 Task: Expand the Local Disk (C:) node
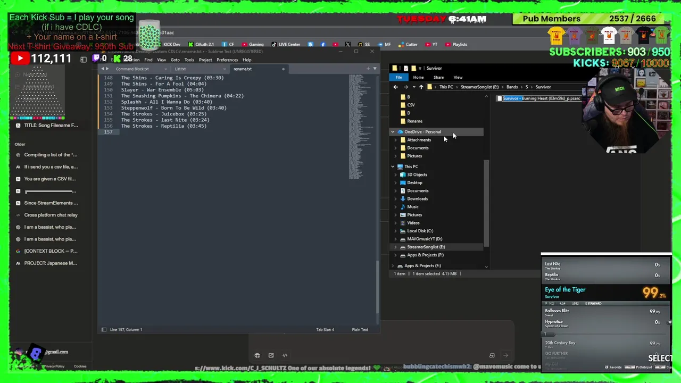(x=395, y=231)
